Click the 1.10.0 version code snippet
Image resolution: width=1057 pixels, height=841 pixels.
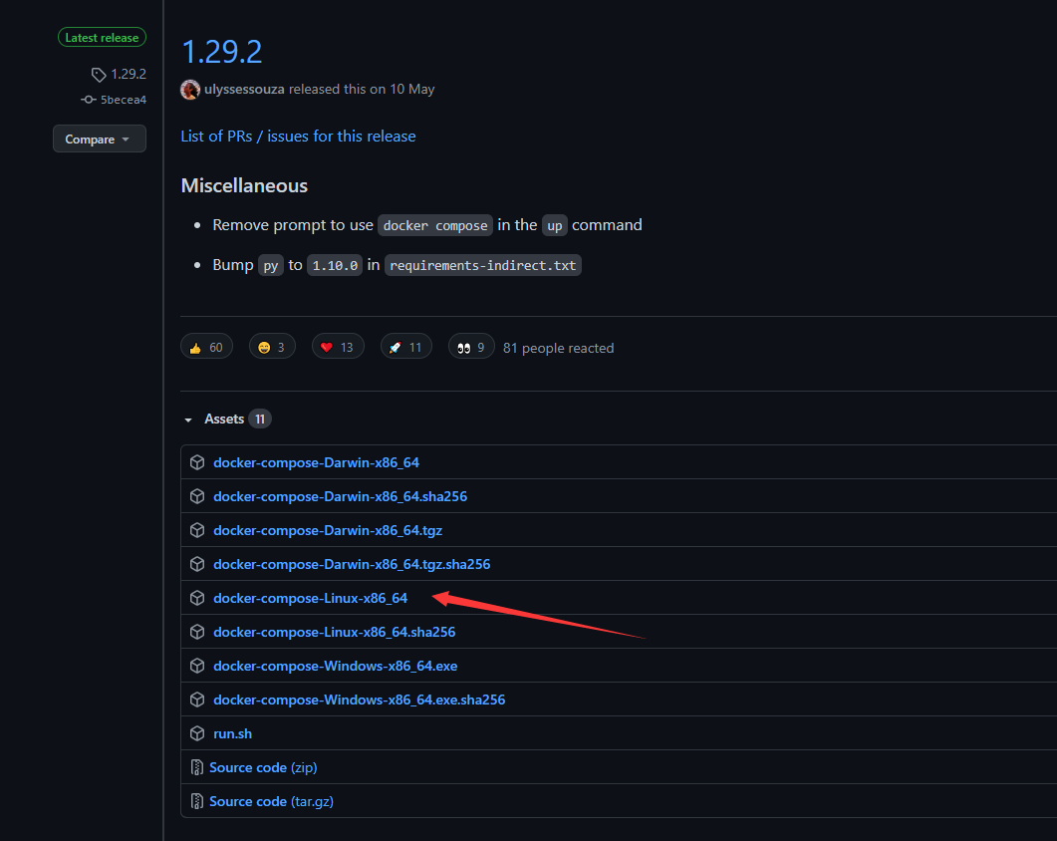(x=335, y=265)
